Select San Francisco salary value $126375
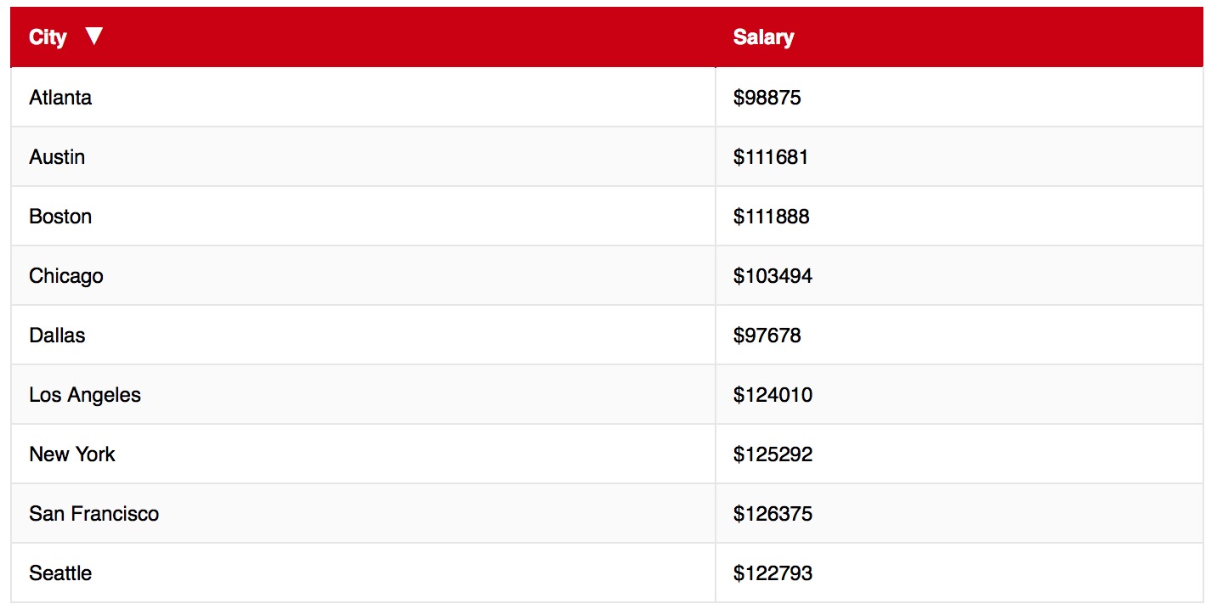1217x615 pixels. (773, 514)
